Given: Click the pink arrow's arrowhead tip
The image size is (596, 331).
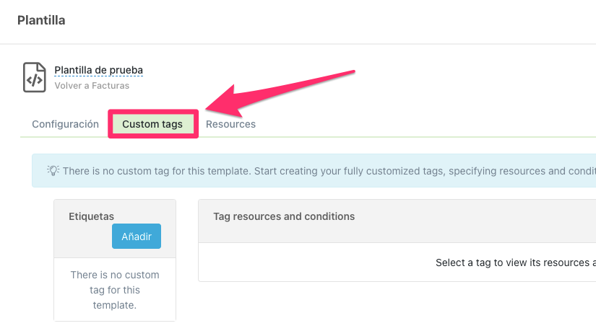Looking at the screenshot, I should coord(209,108).
